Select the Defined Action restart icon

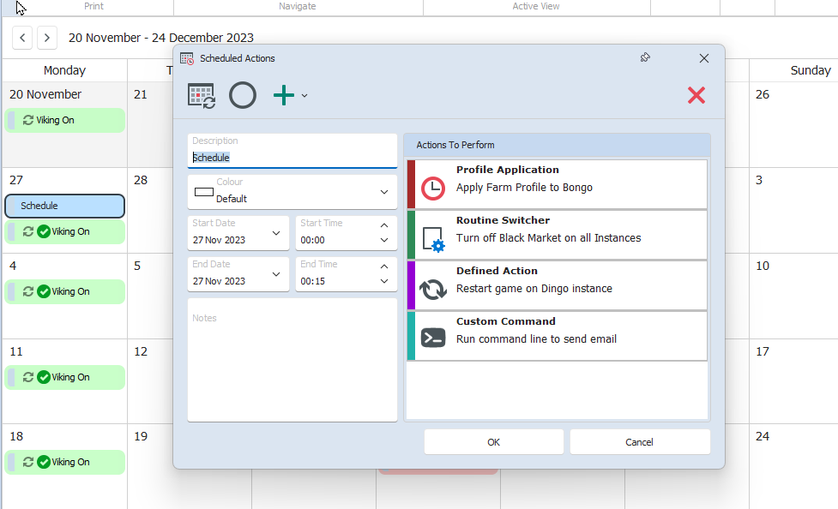433,290
